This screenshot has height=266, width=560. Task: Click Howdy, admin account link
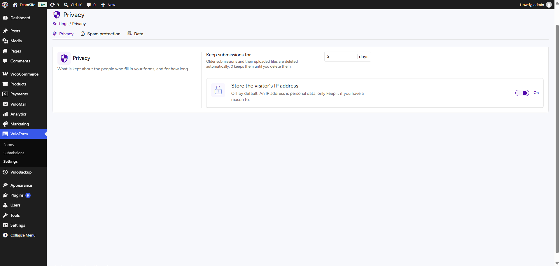[x=535, y=5]
